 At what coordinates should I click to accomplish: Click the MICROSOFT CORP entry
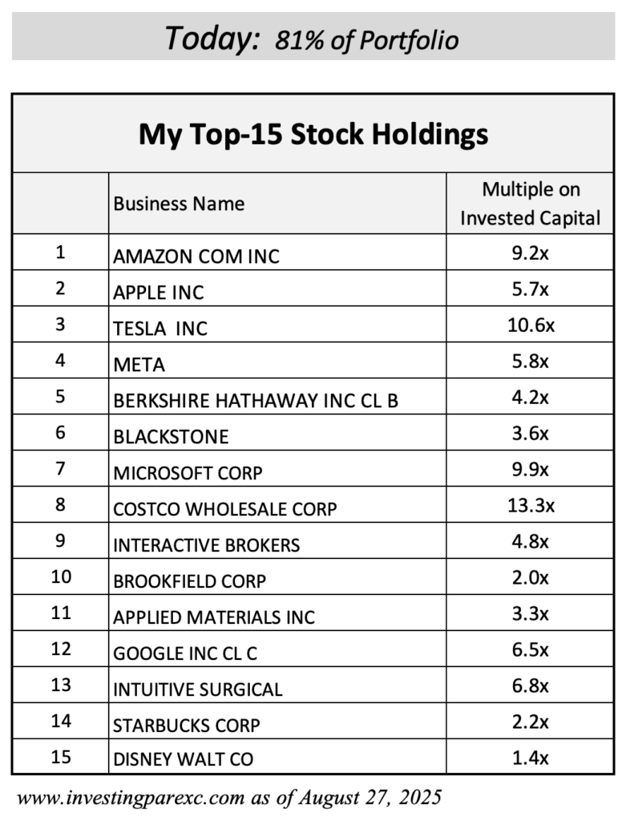[x=188, y=473]
